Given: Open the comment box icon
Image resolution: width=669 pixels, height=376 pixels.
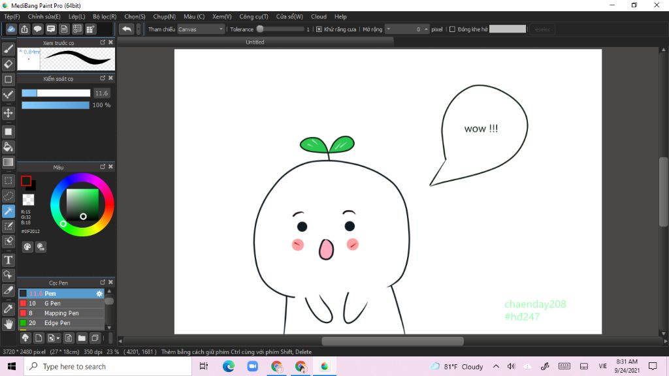Looking at the screenshot, I should pyautogui.click(x=51, y=29).
